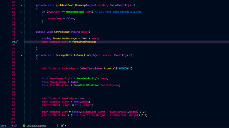
Task: Collapse the if block at line 68
Action: 21,12
